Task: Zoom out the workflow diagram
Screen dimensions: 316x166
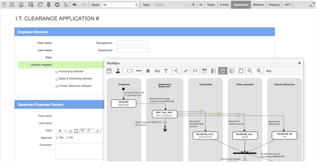Action: point(250,71)
